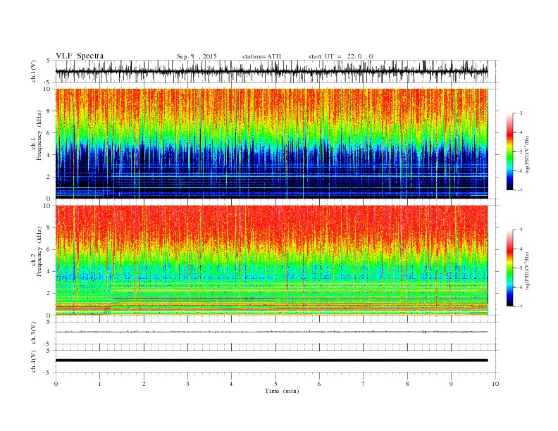The image size is (558, 431).
Task: Click the ch.2 spectrogram panel
Action: 271,261
